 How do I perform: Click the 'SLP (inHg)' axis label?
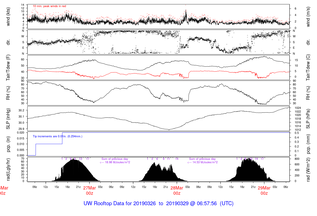pos(8,119)
